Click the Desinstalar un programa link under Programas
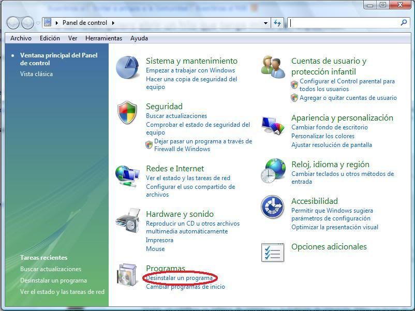 [179, 278]
